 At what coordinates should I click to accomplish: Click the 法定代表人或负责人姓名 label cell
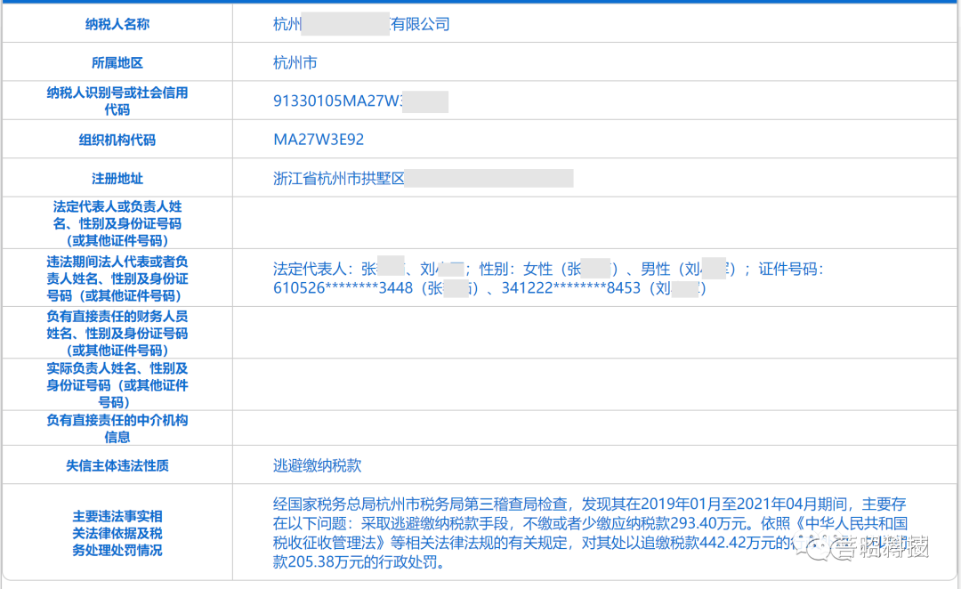tap(117, 223)
